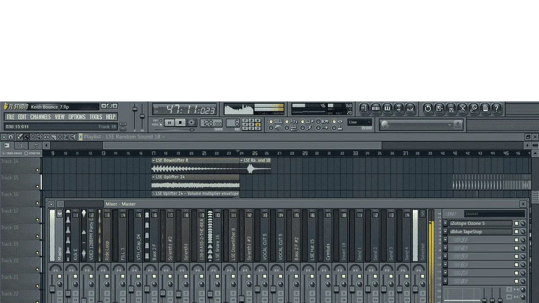Open the LSE Uplifter 14 clip menu arrow
Viewport: 539px width, 303px height.
(154, 177)
